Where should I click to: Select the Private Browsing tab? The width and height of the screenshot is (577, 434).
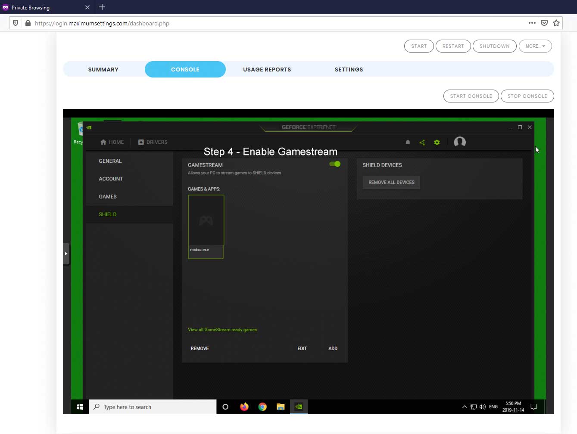(47, 7)
